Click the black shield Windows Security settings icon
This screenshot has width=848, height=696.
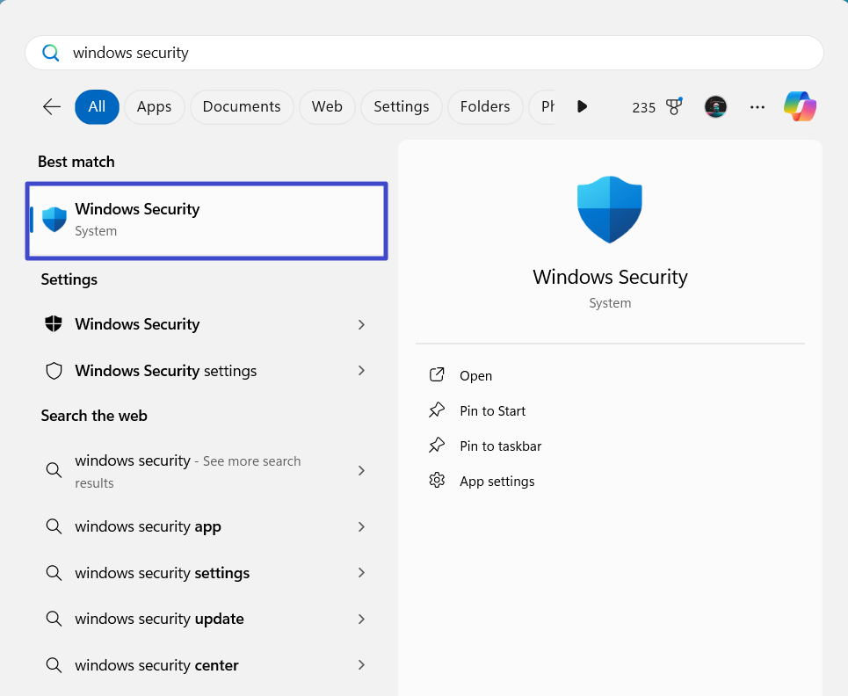tap(54, 324)
